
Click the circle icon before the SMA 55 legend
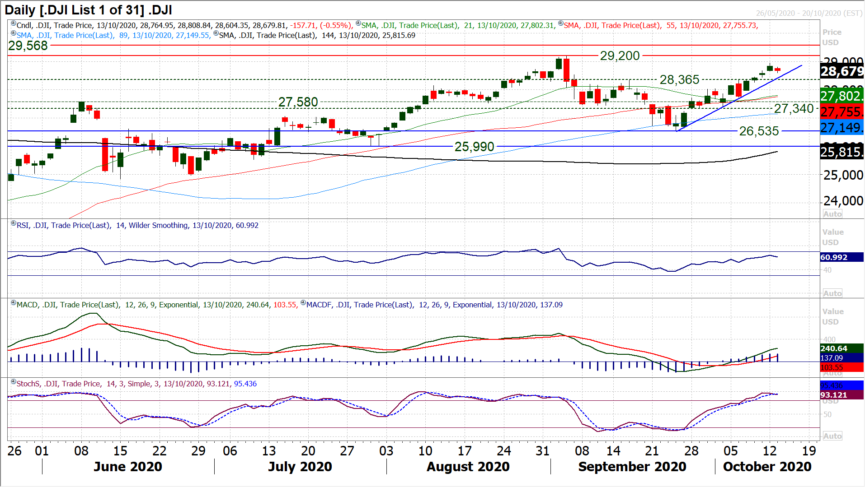click(560, 23)
